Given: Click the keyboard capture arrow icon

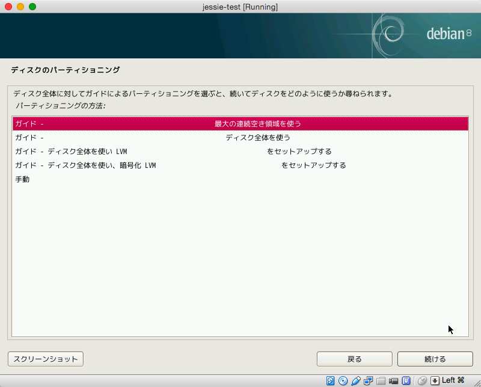Looking at the screenshot, I should pyautogui.click(x=435, y=380).
